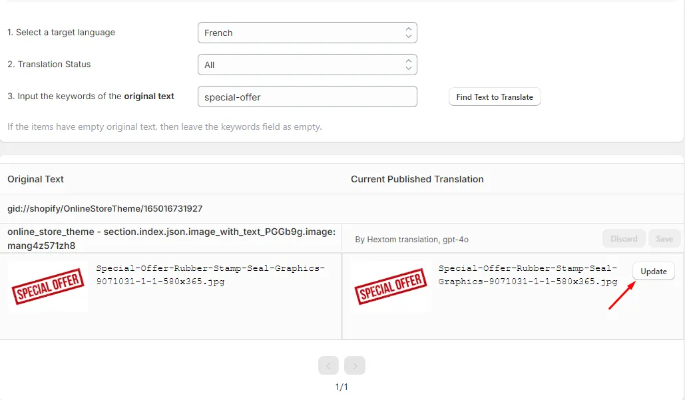
Task: Click the By Hextom translation, gpt-4o label
Action: [x=411, y=240]
